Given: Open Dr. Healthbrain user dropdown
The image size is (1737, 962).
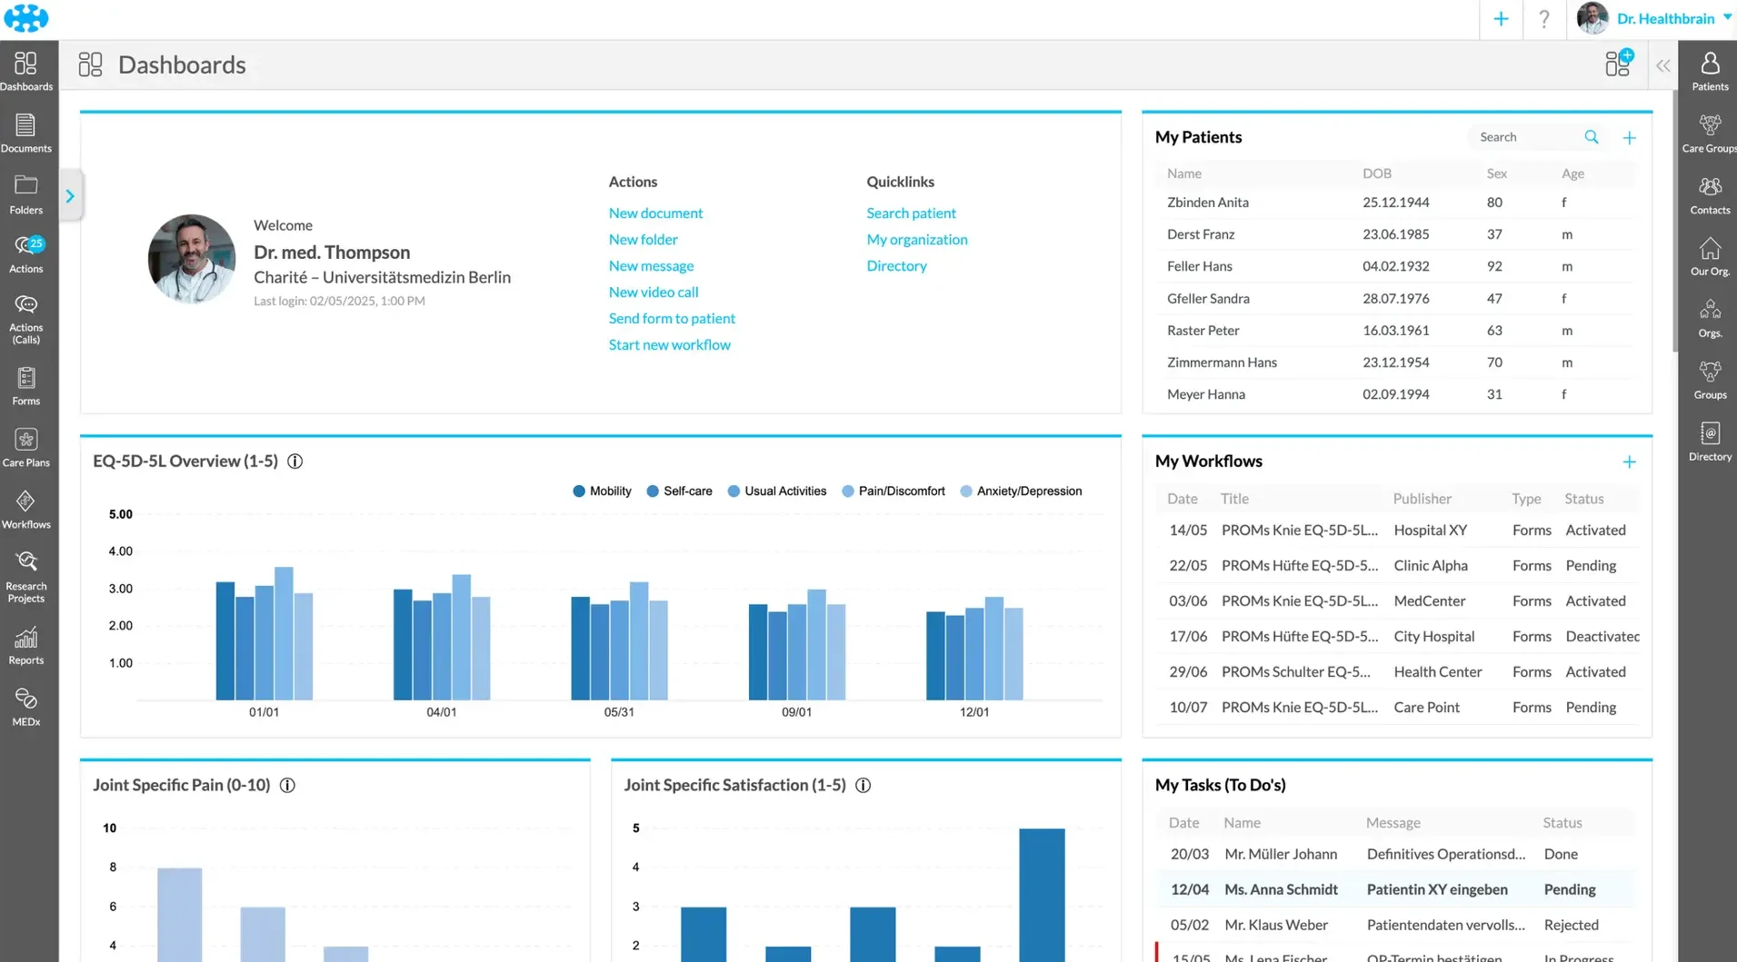Looking at the screenshot, I should point(1655,18).
